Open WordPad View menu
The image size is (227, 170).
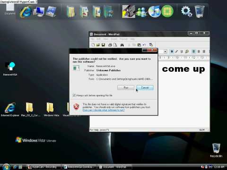point(106,39)
